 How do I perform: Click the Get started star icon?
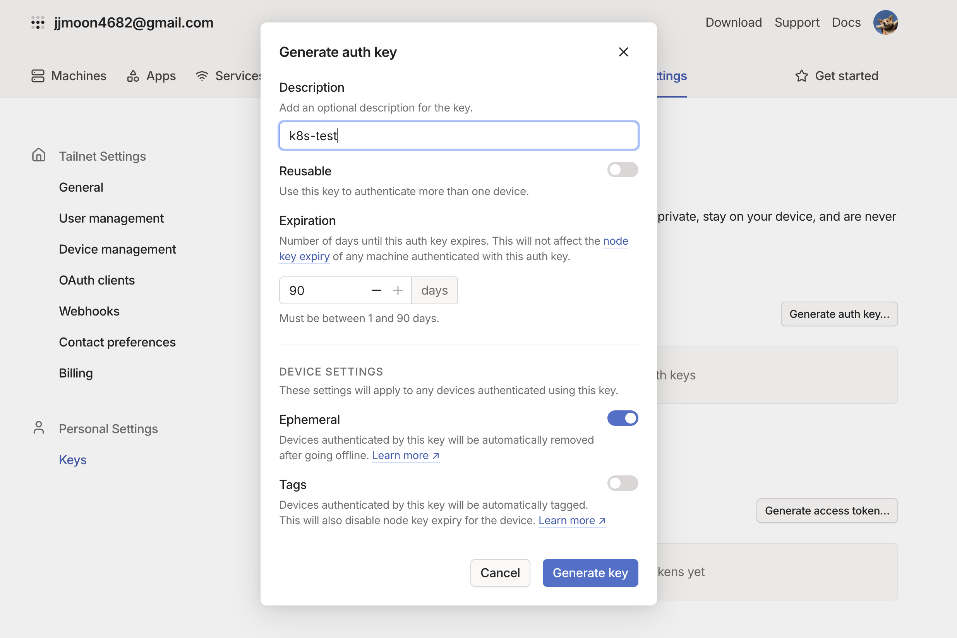tap(801, 76)
